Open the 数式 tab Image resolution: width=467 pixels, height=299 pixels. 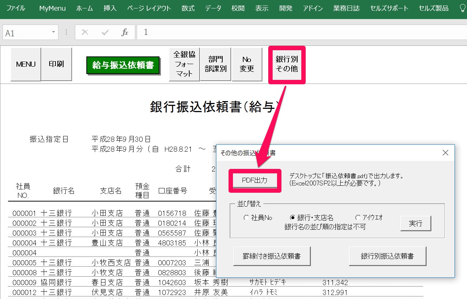click(x=188, y=8)
